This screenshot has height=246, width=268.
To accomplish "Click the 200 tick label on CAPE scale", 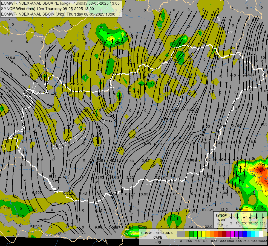I will coord(189,241).
